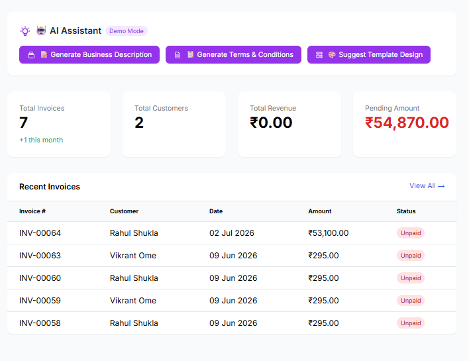This screenshot has height=361, width=469.
Task: Open invoice INV-00060
Action: [40, 278]
